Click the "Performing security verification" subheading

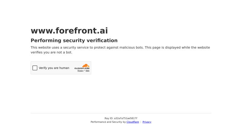(74, 41)
